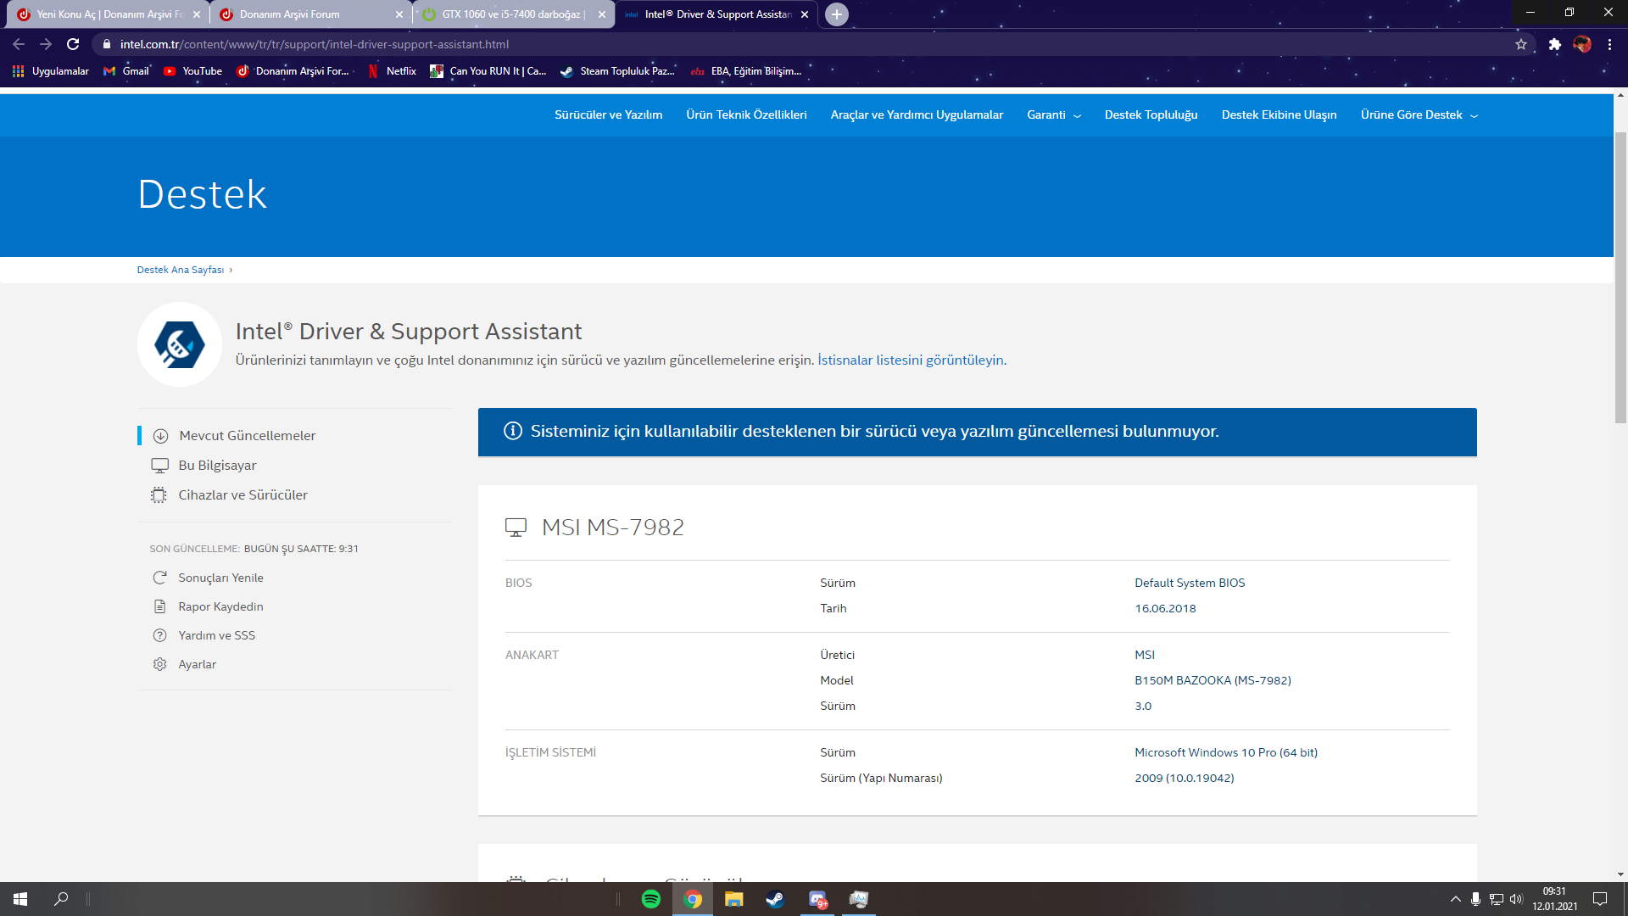Open Sürücüler ve Yazılım menu item

click(x=608, y=114)
